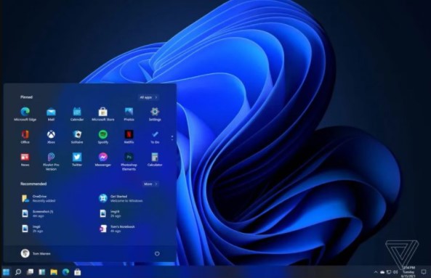Open the Calculator app
This screenshot has width=431, height=278.
(x=155, y=160)
